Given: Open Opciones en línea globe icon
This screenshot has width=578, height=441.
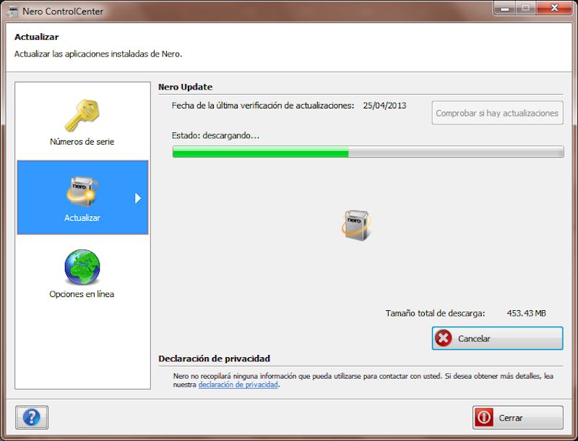Looking at the screenshot, I should click(x=82, y=267).
